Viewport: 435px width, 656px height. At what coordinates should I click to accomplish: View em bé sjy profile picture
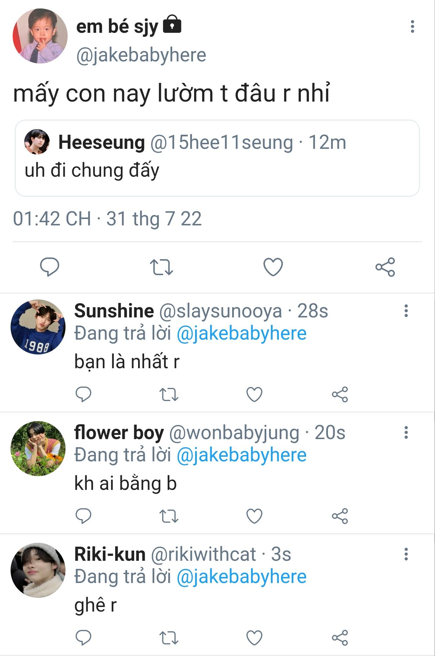(x=40, y=36)
